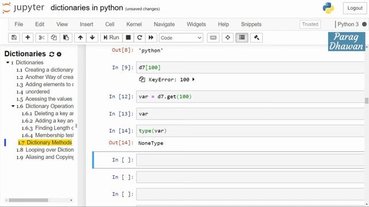Go to 1.6.3 Finding Length
The height and width of the screenshot is (207, 369).
47,128
